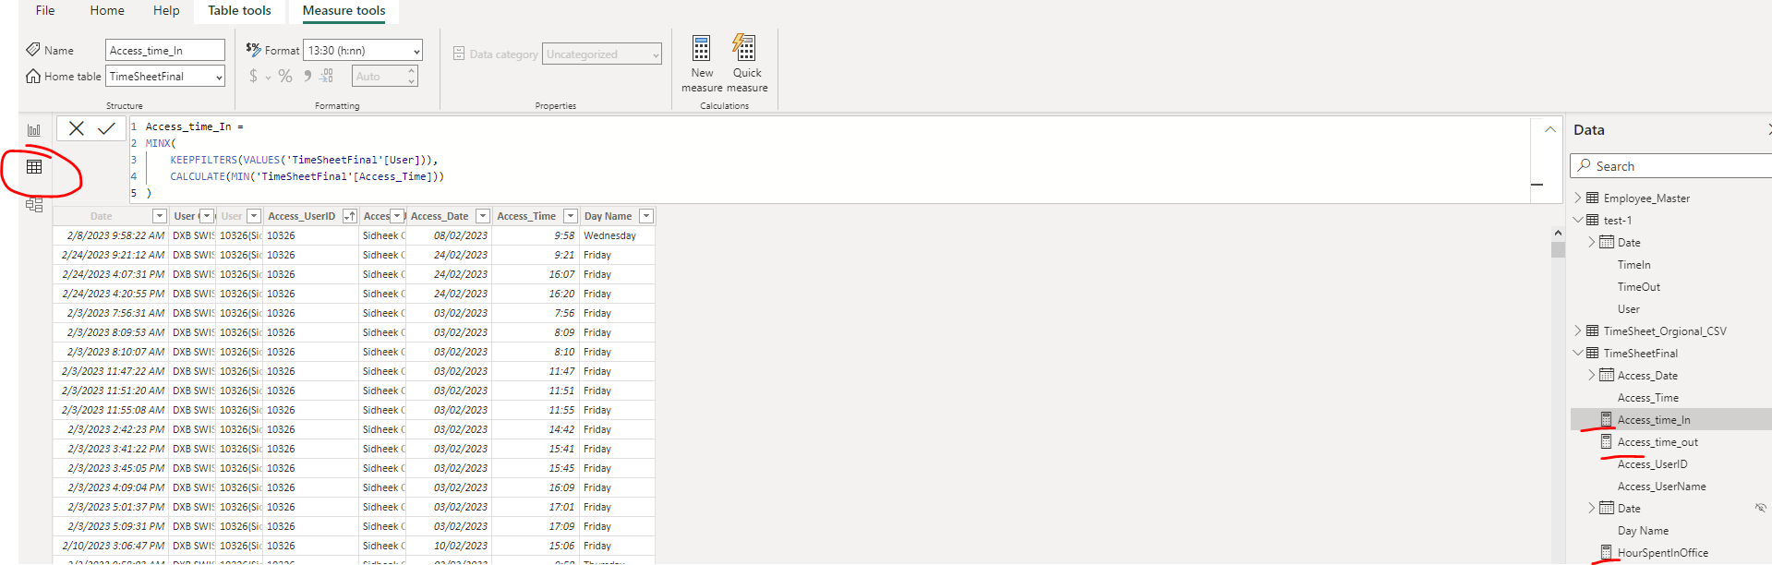
Task: Click the 16:07 Access_Time cell
Action: coord(536,274)
